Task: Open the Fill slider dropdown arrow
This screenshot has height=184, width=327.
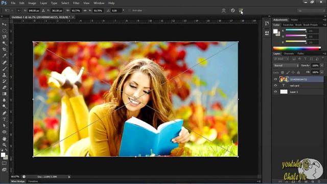Action: [x=322, y=73]
